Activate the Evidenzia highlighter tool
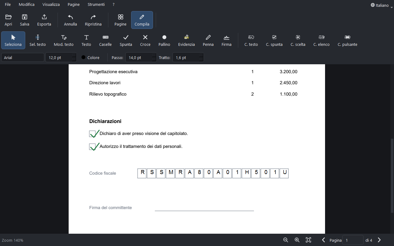 click(x=187, y=40)
